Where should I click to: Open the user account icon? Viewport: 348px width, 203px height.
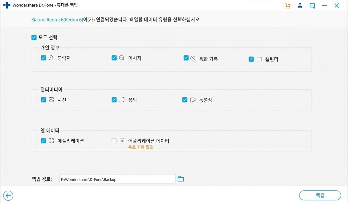[x=300, y=5]
